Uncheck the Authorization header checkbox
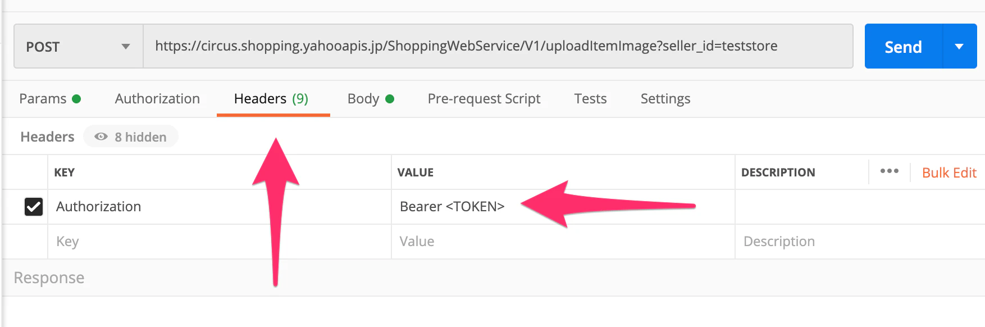Screen dimensions: 985x327 pos(34,207)
